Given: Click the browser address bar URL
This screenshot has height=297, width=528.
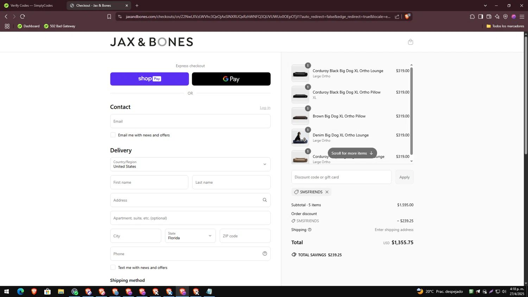Looking at the screenshot, I should click(258, 17).
